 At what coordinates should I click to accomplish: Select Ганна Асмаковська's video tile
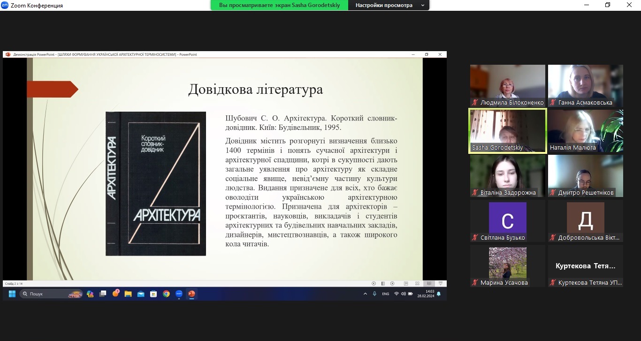(x=586, y=86)
